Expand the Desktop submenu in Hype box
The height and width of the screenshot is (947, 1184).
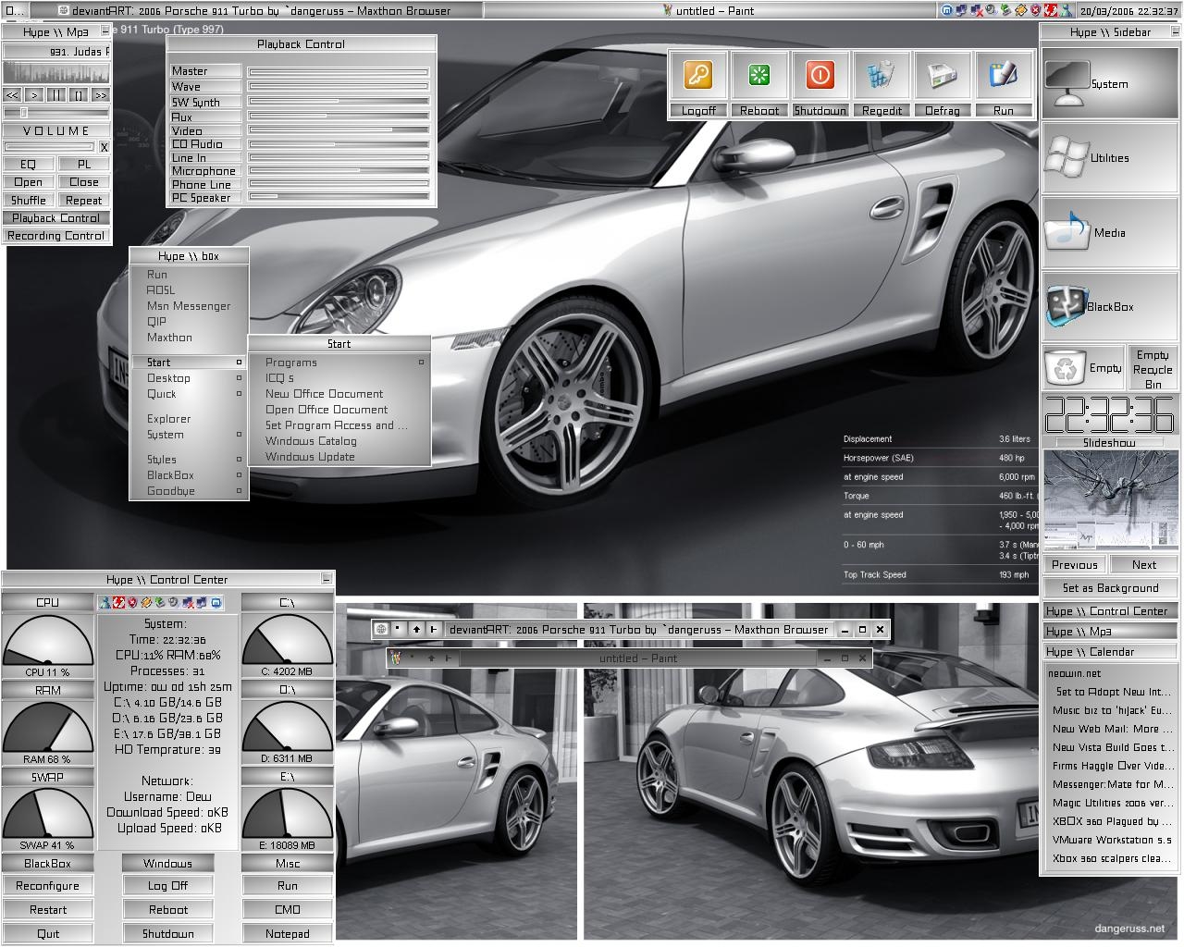(x=190, y=378)
